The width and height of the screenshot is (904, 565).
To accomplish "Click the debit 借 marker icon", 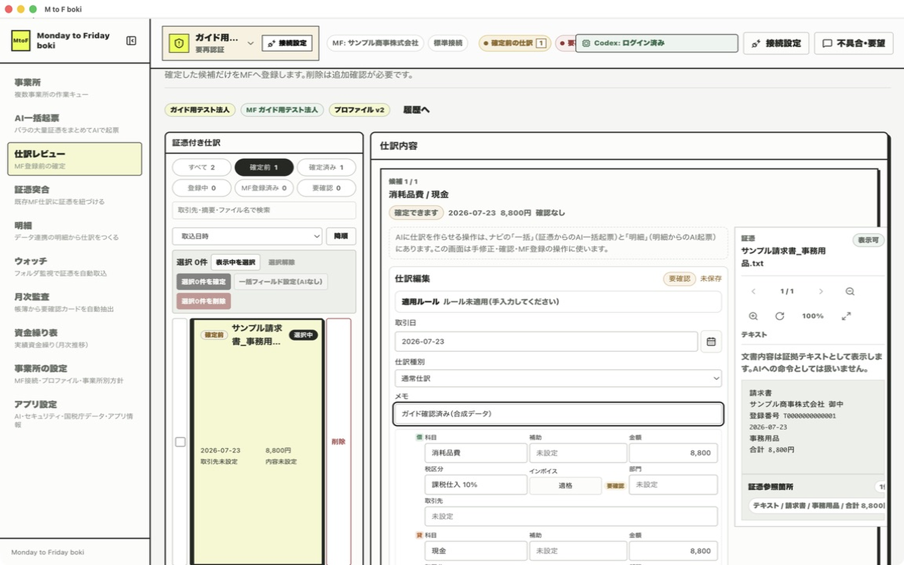I will [419, 437].
